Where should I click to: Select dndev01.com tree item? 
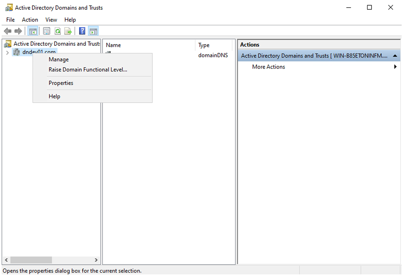pos(39,52)
